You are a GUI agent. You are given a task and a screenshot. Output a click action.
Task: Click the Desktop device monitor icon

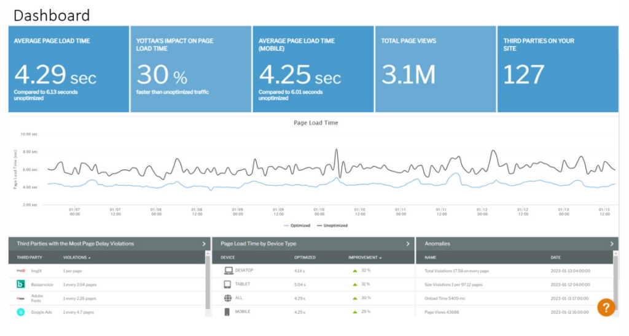click(228, 270)
